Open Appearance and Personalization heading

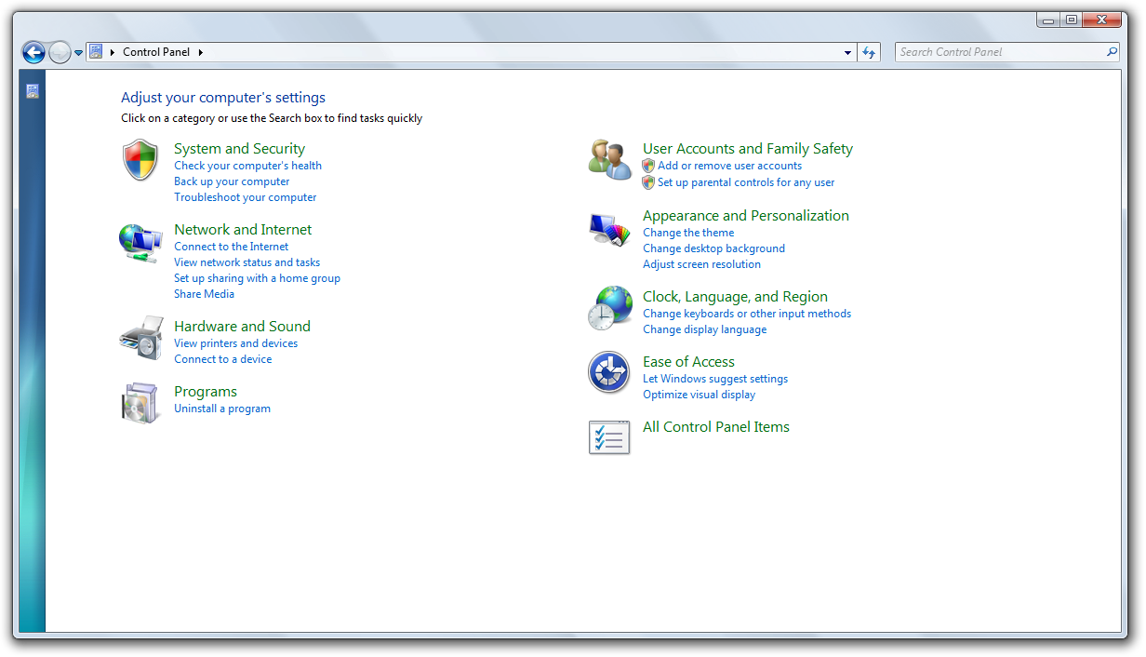pyautogui.click(x=745, y=215)
